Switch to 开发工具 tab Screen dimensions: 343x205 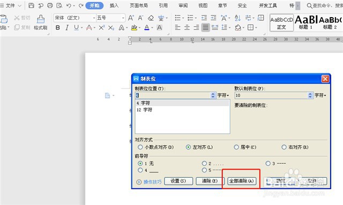point(268,6)
